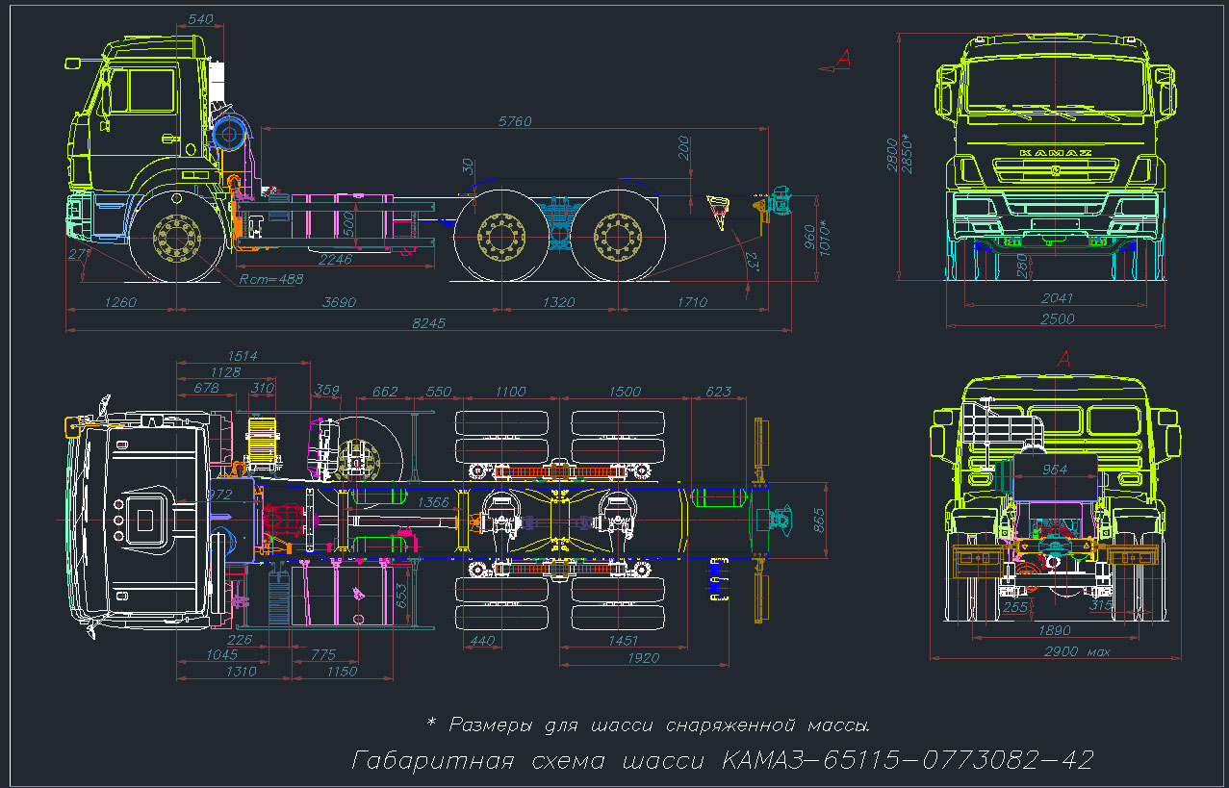The image size is (1229, 788).
Task: Click the rear view dimension 964
Action: pos(1056,470)
